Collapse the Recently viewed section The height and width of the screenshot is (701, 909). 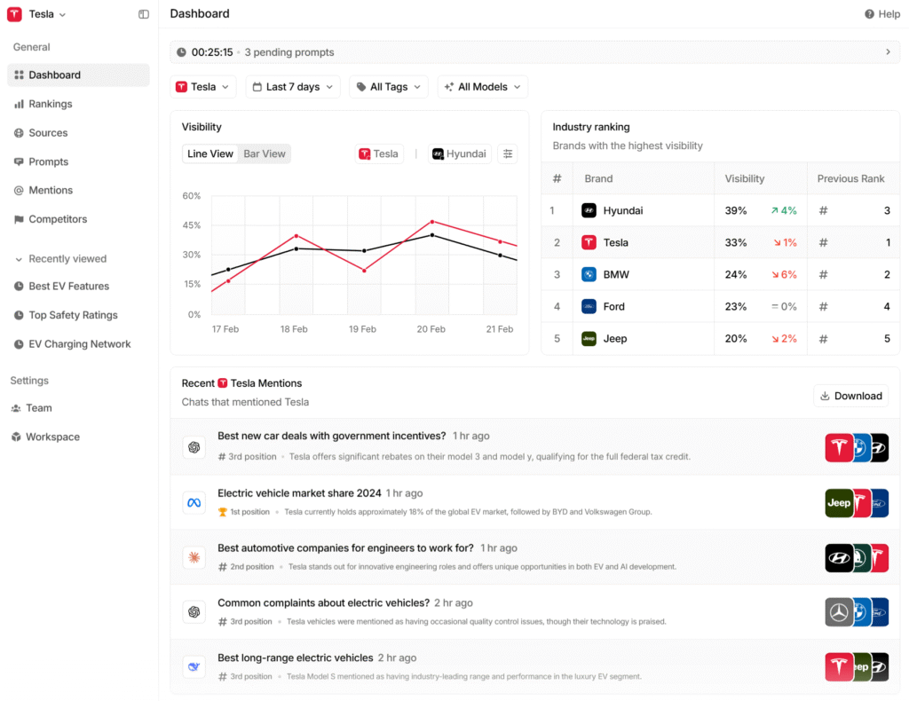pyautogui.click(x=60, y=259)
